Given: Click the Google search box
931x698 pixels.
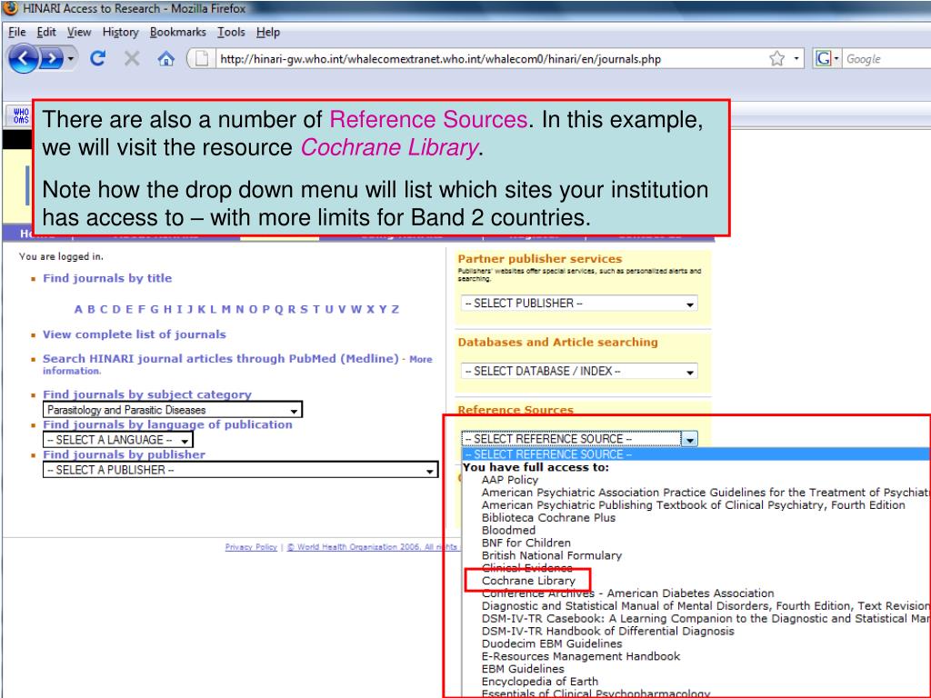Looking at the screenshot, I should pyautogui.click(x=887, y=59).
